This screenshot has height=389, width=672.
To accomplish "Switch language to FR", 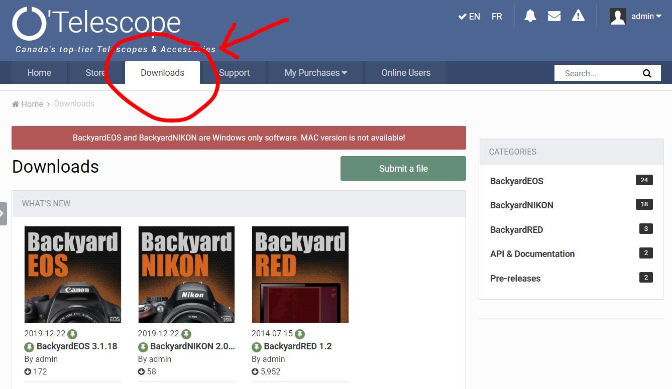I will click(497, 17).
